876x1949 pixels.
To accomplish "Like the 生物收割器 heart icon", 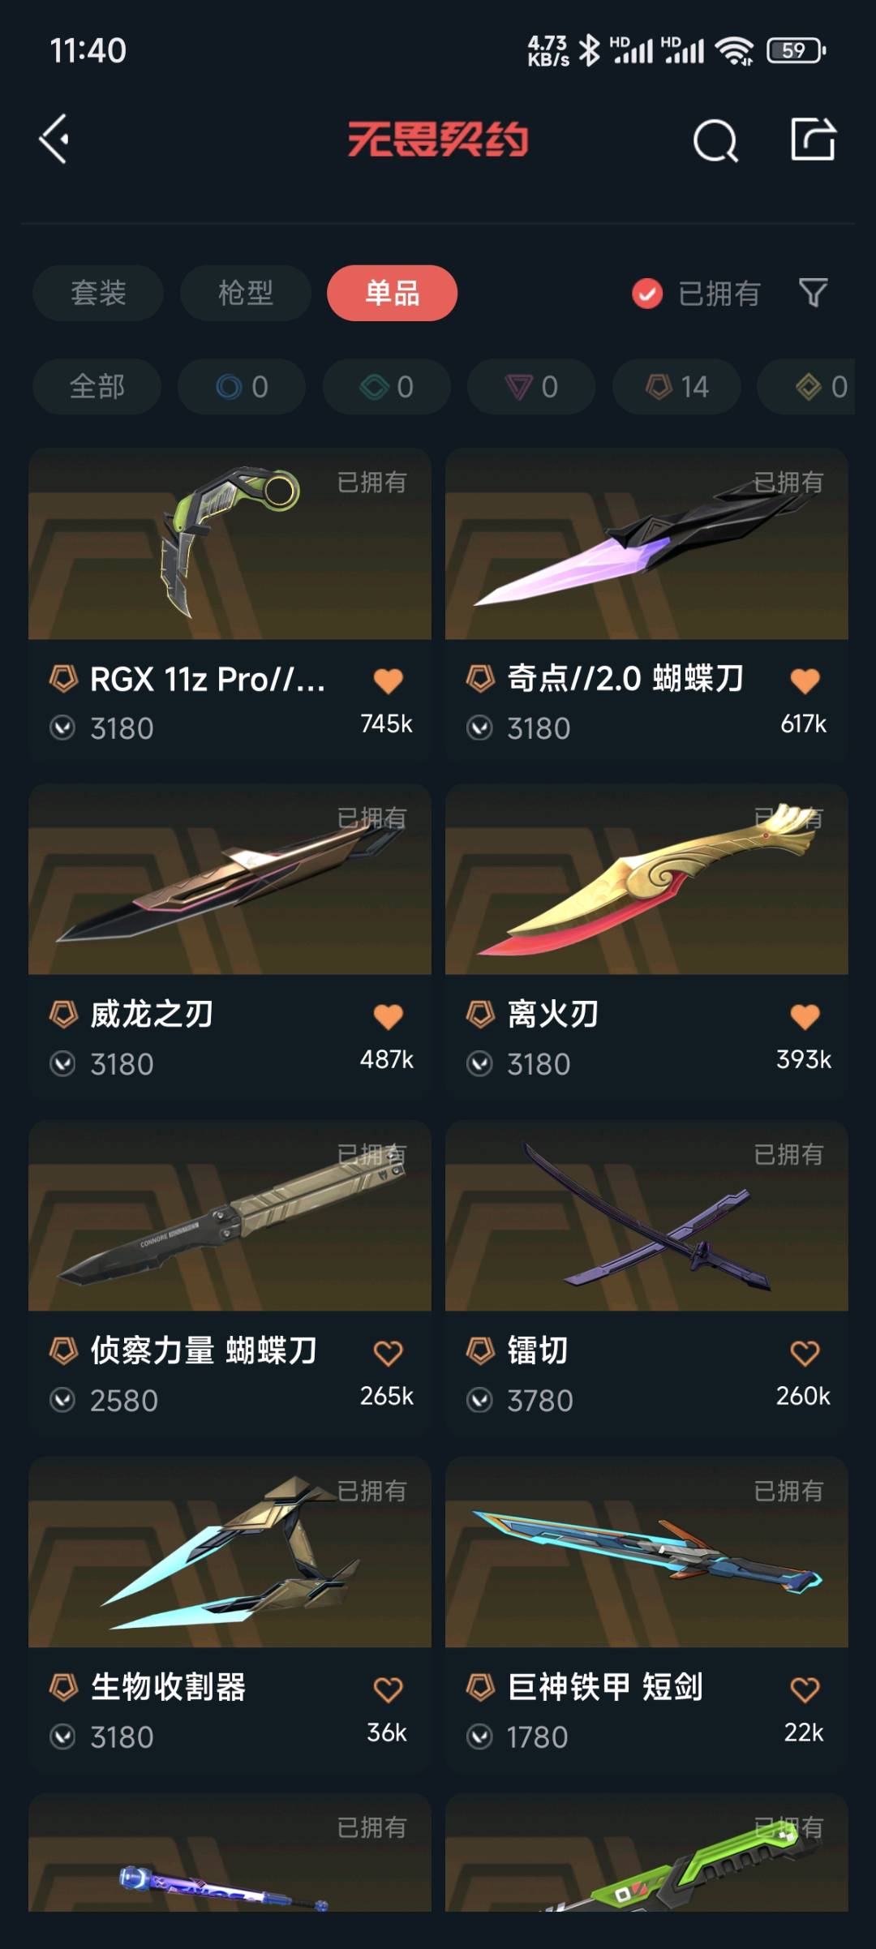I will click(x=389, y=1689).
